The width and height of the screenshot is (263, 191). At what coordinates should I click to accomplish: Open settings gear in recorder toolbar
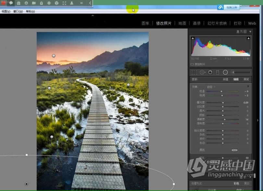[x=49, y=3]
